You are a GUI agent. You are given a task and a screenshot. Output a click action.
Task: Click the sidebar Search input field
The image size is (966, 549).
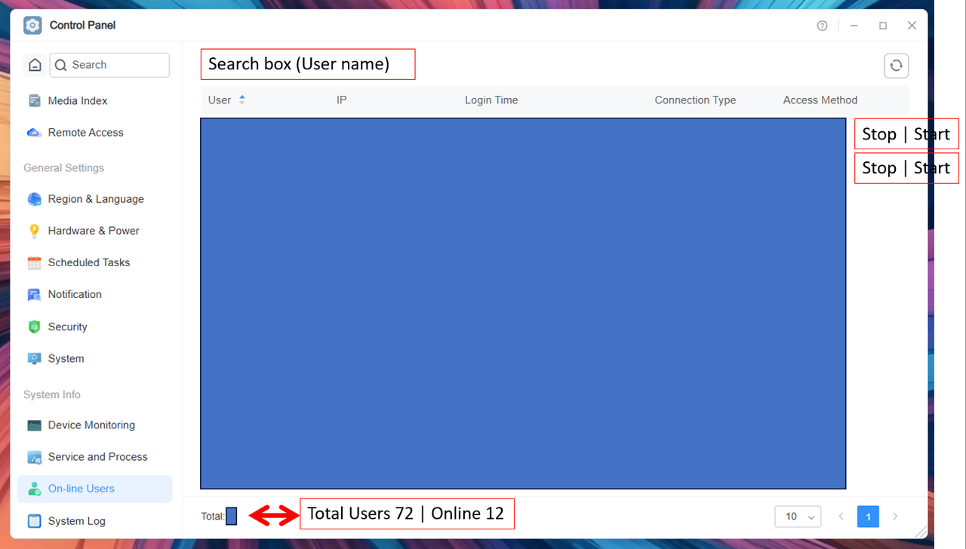[x=109, y=65]
